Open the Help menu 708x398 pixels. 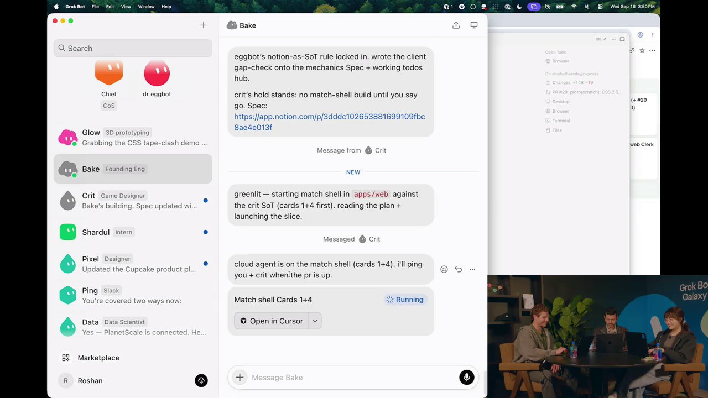click(x=166, y=7)
